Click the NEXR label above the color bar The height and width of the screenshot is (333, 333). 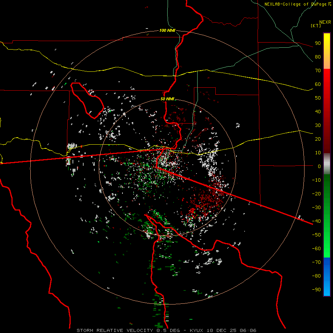click(325, 22)
